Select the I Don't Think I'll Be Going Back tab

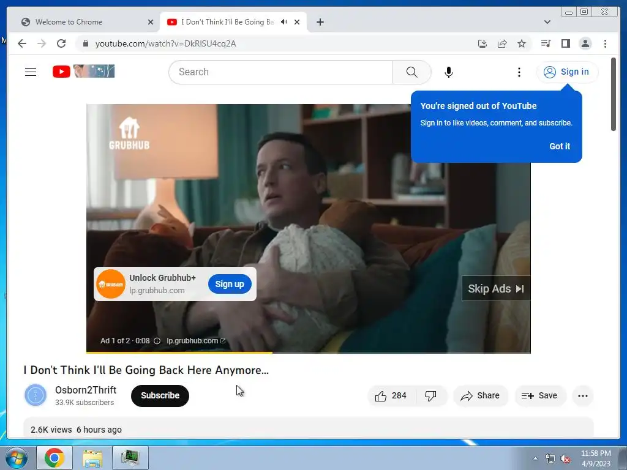(x=233, y=22)
